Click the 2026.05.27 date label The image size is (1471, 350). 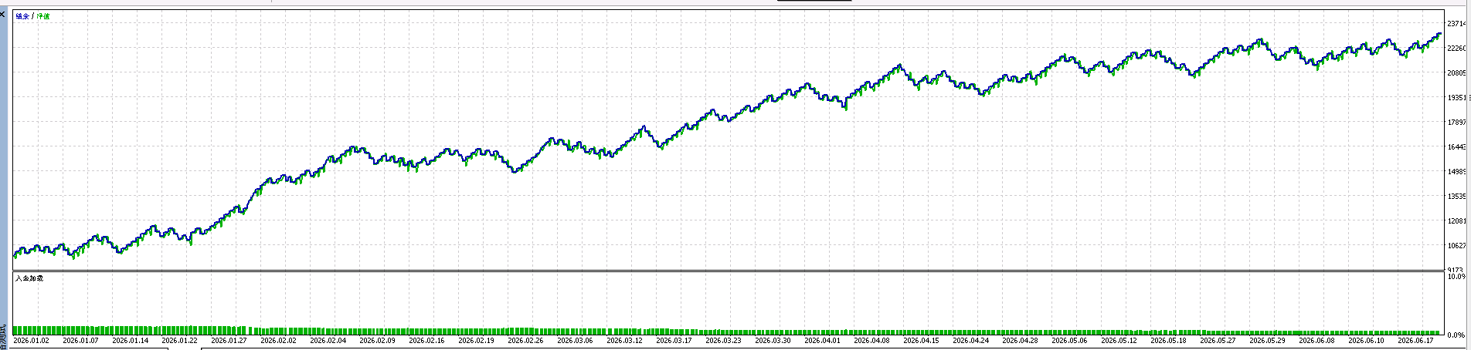pos(1218,340)
